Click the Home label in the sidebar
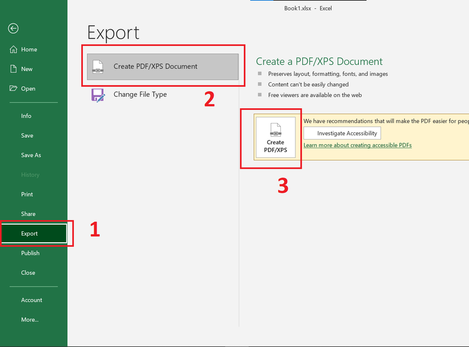 (29, 49)
